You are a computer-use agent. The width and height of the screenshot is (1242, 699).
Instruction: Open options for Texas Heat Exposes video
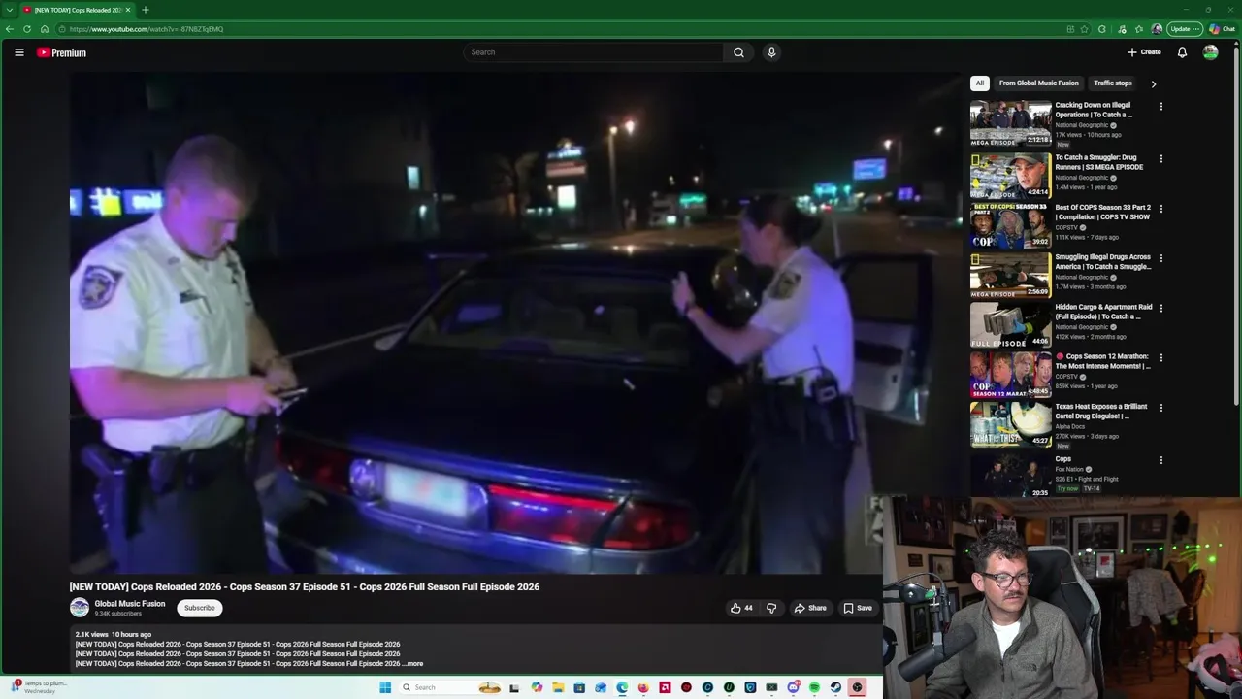[x=1160, y=408]
